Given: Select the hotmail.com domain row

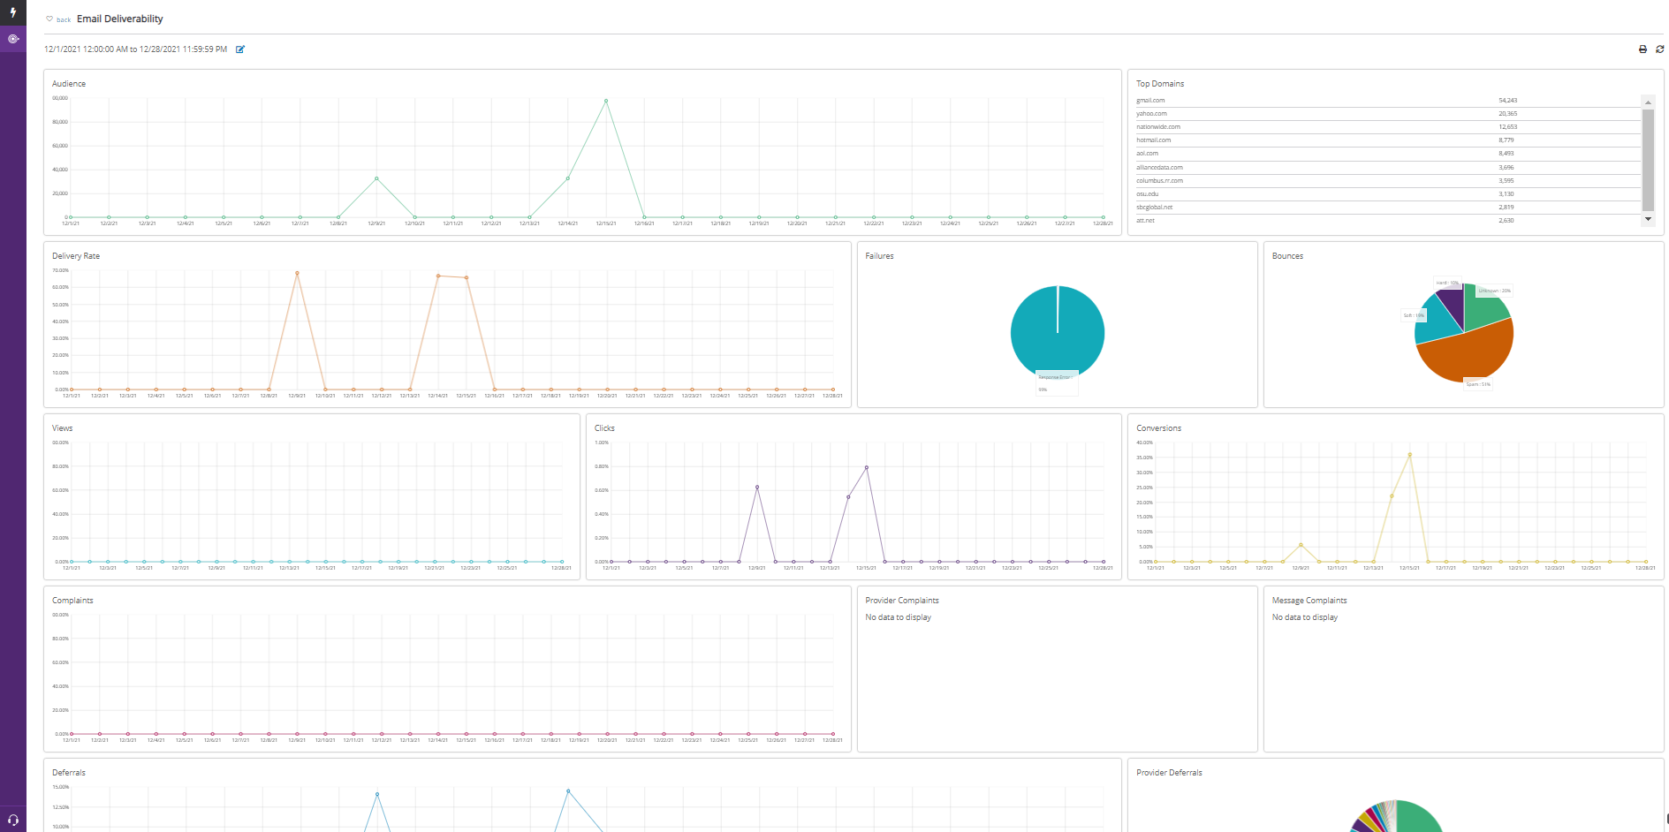Looking at the screenshot, I should click(x=1387, y=140).
